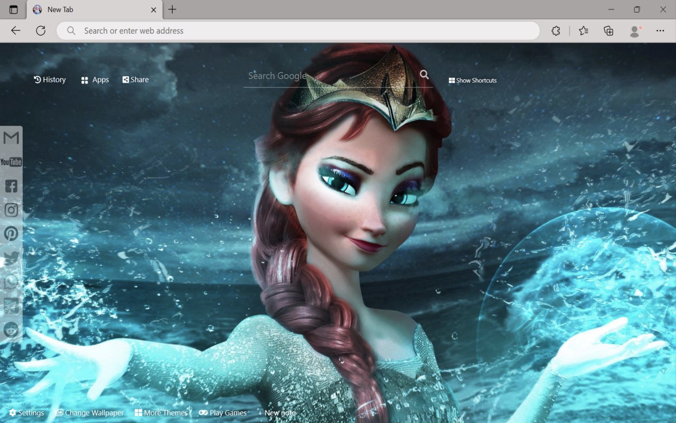Open Instagram from the sidebar
This screenshot has width=676, height=423.
coord(11,210)
